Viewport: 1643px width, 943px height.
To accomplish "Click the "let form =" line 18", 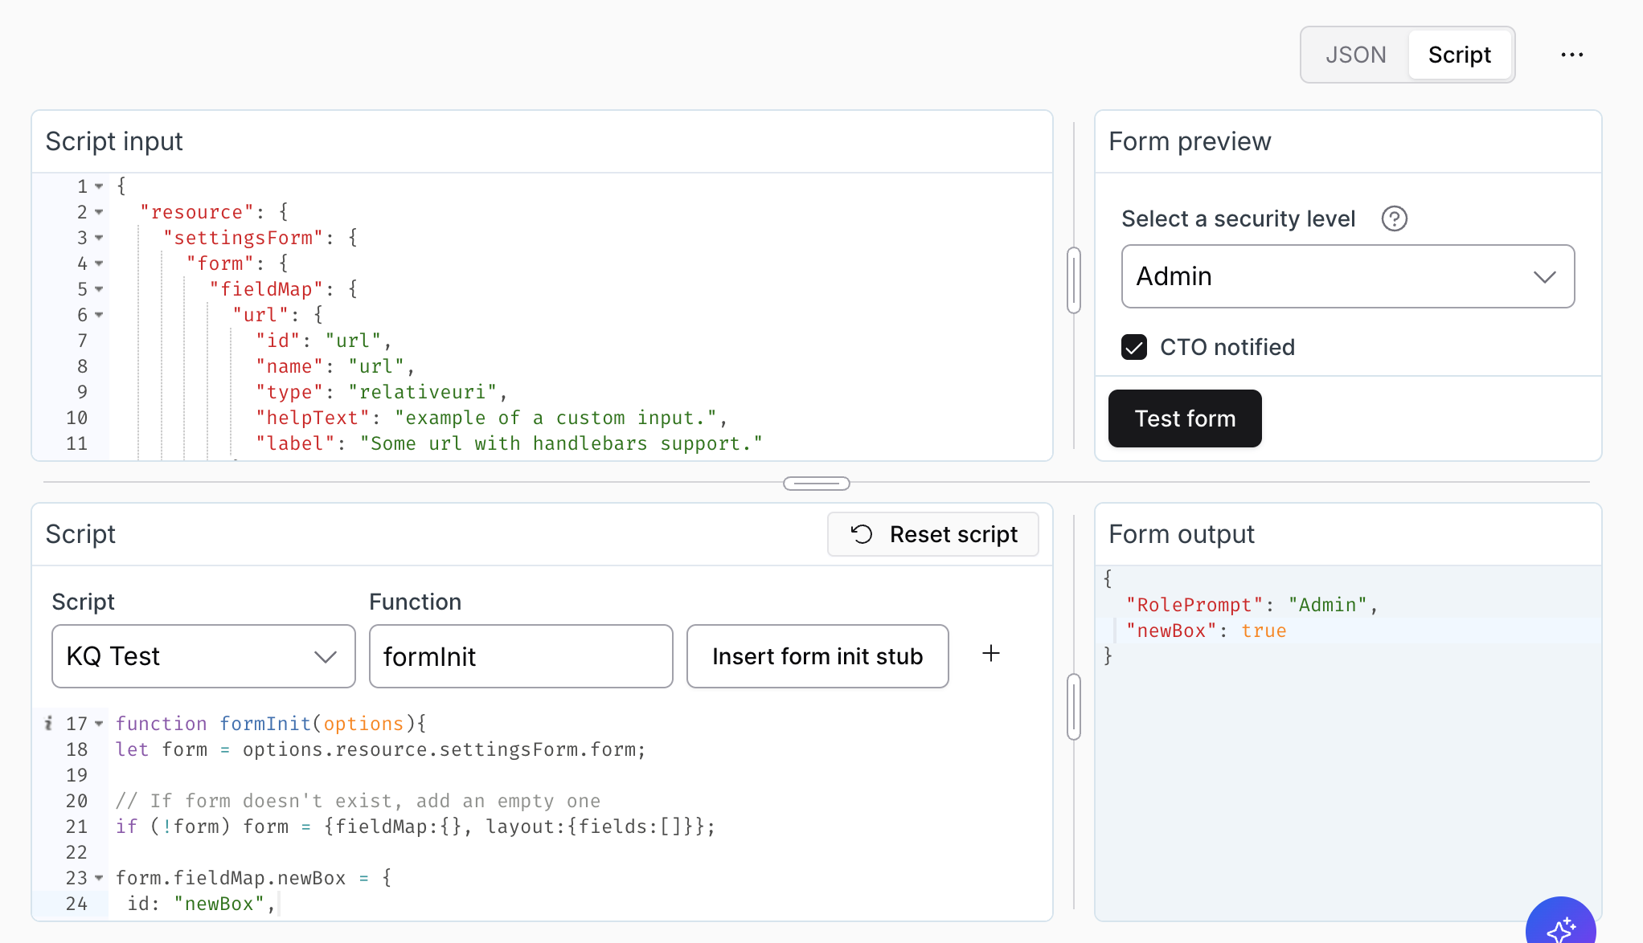I will [380, 749].
